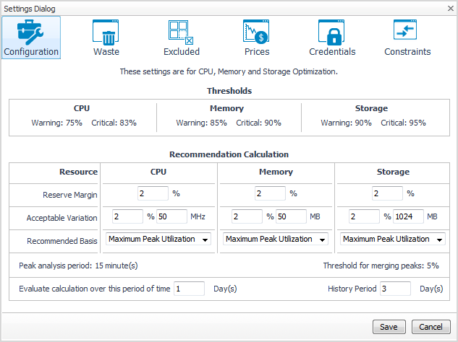Open the Excluded items icon
Viewport: 458px width, 342px height.
point(181,32)
